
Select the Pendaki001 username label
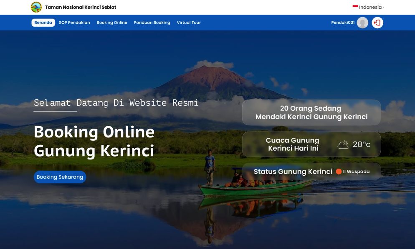(x=342, y=22)
